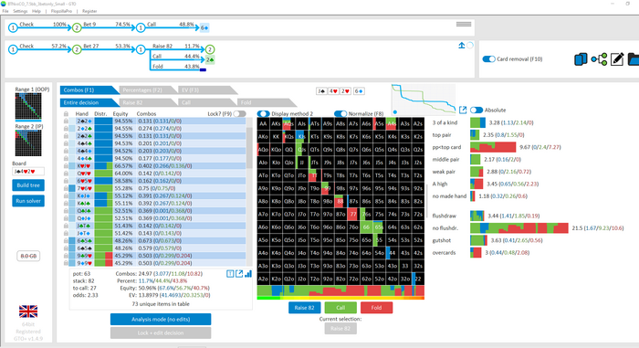This screenshot has height=348, width=639.
Task: Click the Fold 43.8% branch
Action: click(176, 67)
